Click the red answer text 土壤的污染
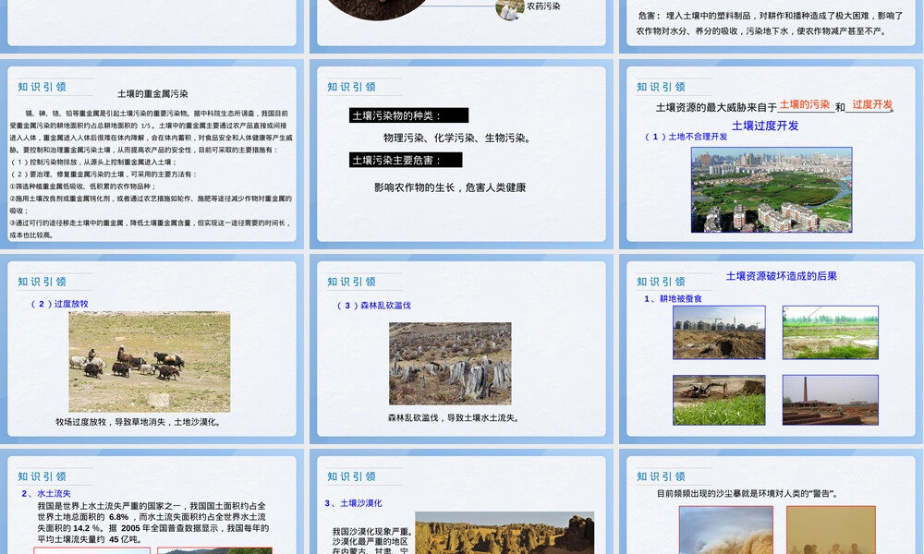 pyautogui.click(x=805, y=104)
